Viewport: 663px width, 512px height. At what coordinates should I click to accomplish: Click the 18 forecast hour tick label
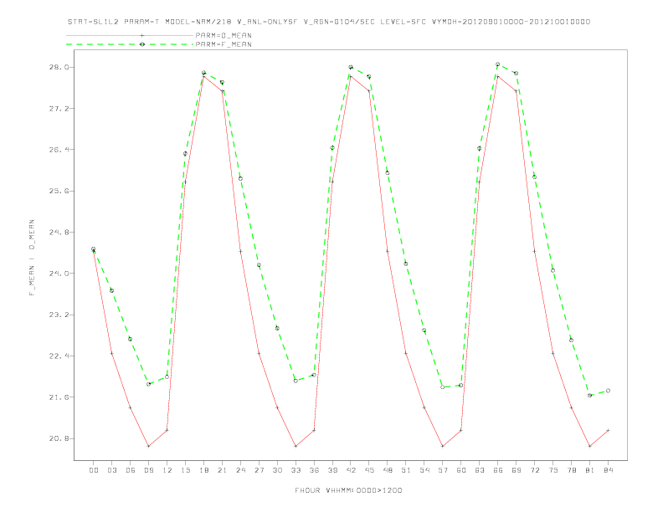click(203, 470)
